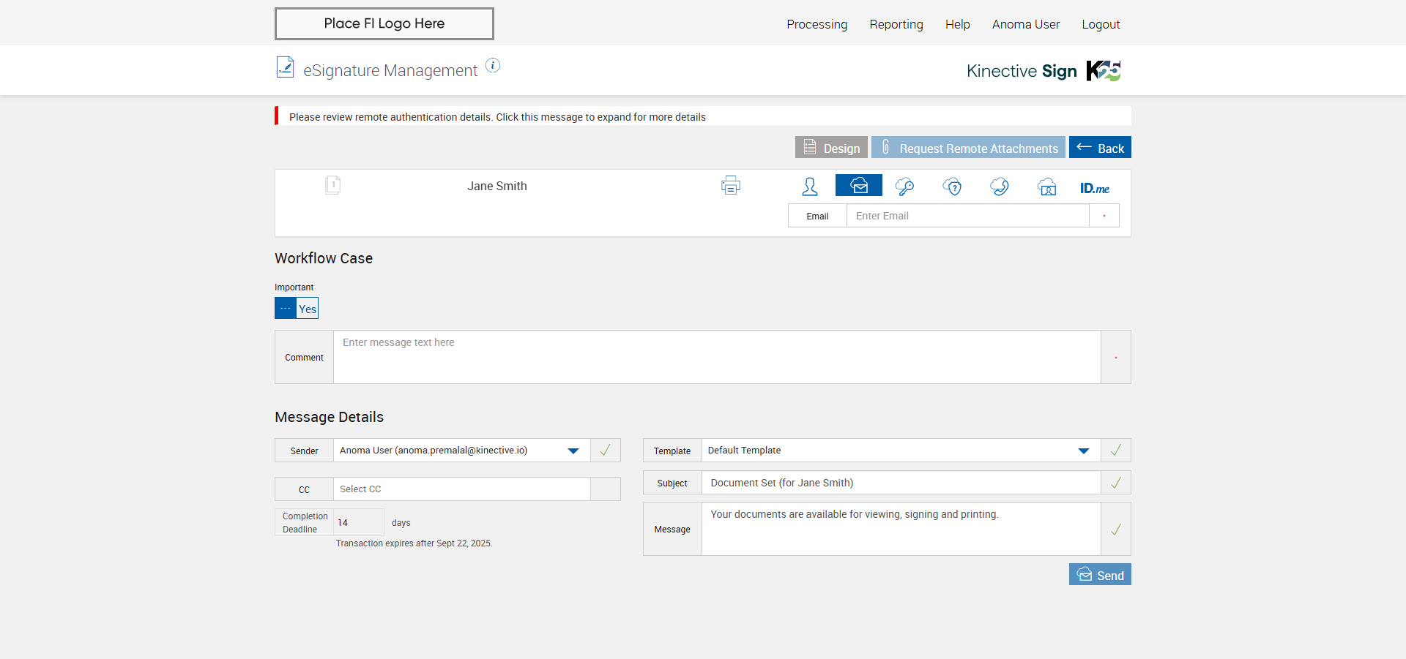Image resolution: width=1406 pixels, height=659 pixels.
Task: Select the ID.me verification option
Action: point(1094,188)
